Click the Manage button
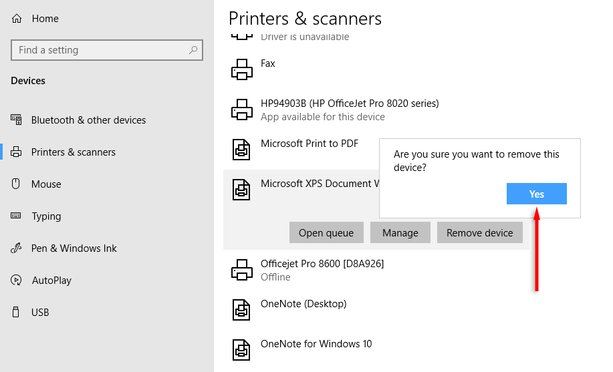The height and width of the screenshot is (372, 613). tap(400, 232)
